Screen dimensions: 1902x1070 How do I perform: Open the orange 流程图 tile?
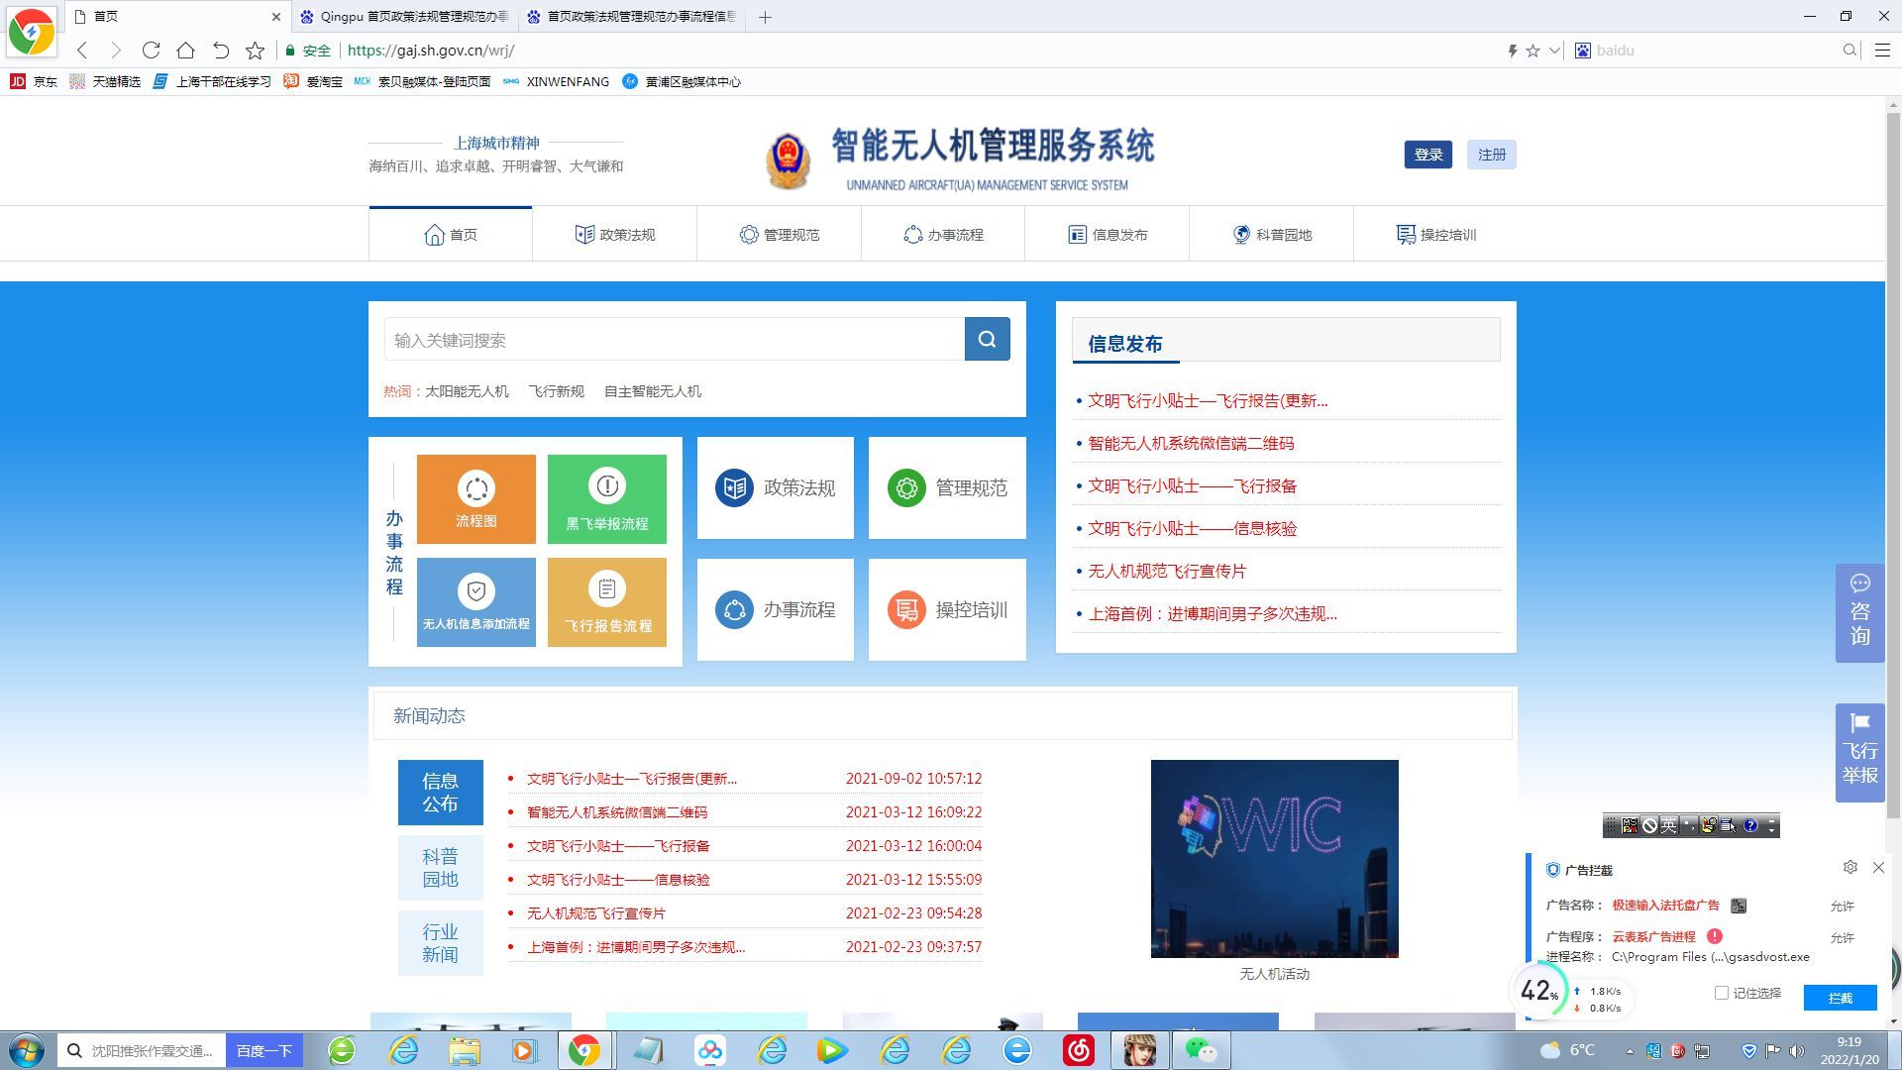pyautogui.click(x=475, y=499)
